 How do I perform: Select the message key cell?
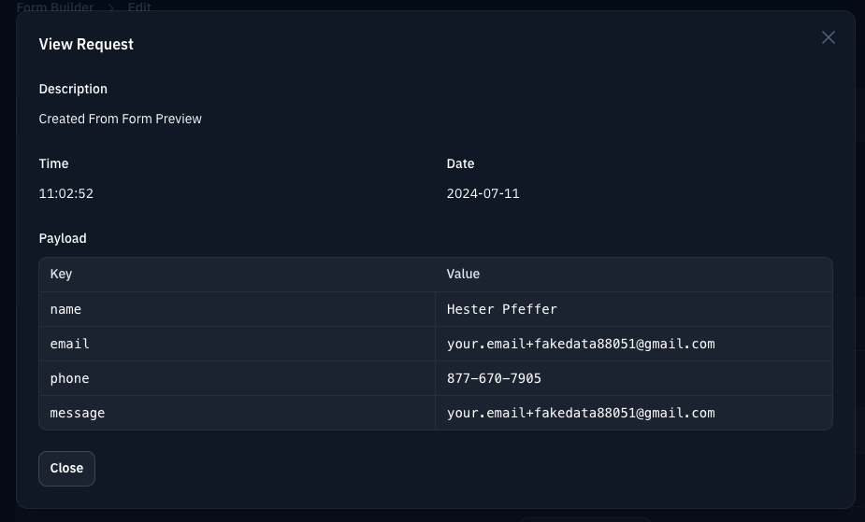point(238,413)
